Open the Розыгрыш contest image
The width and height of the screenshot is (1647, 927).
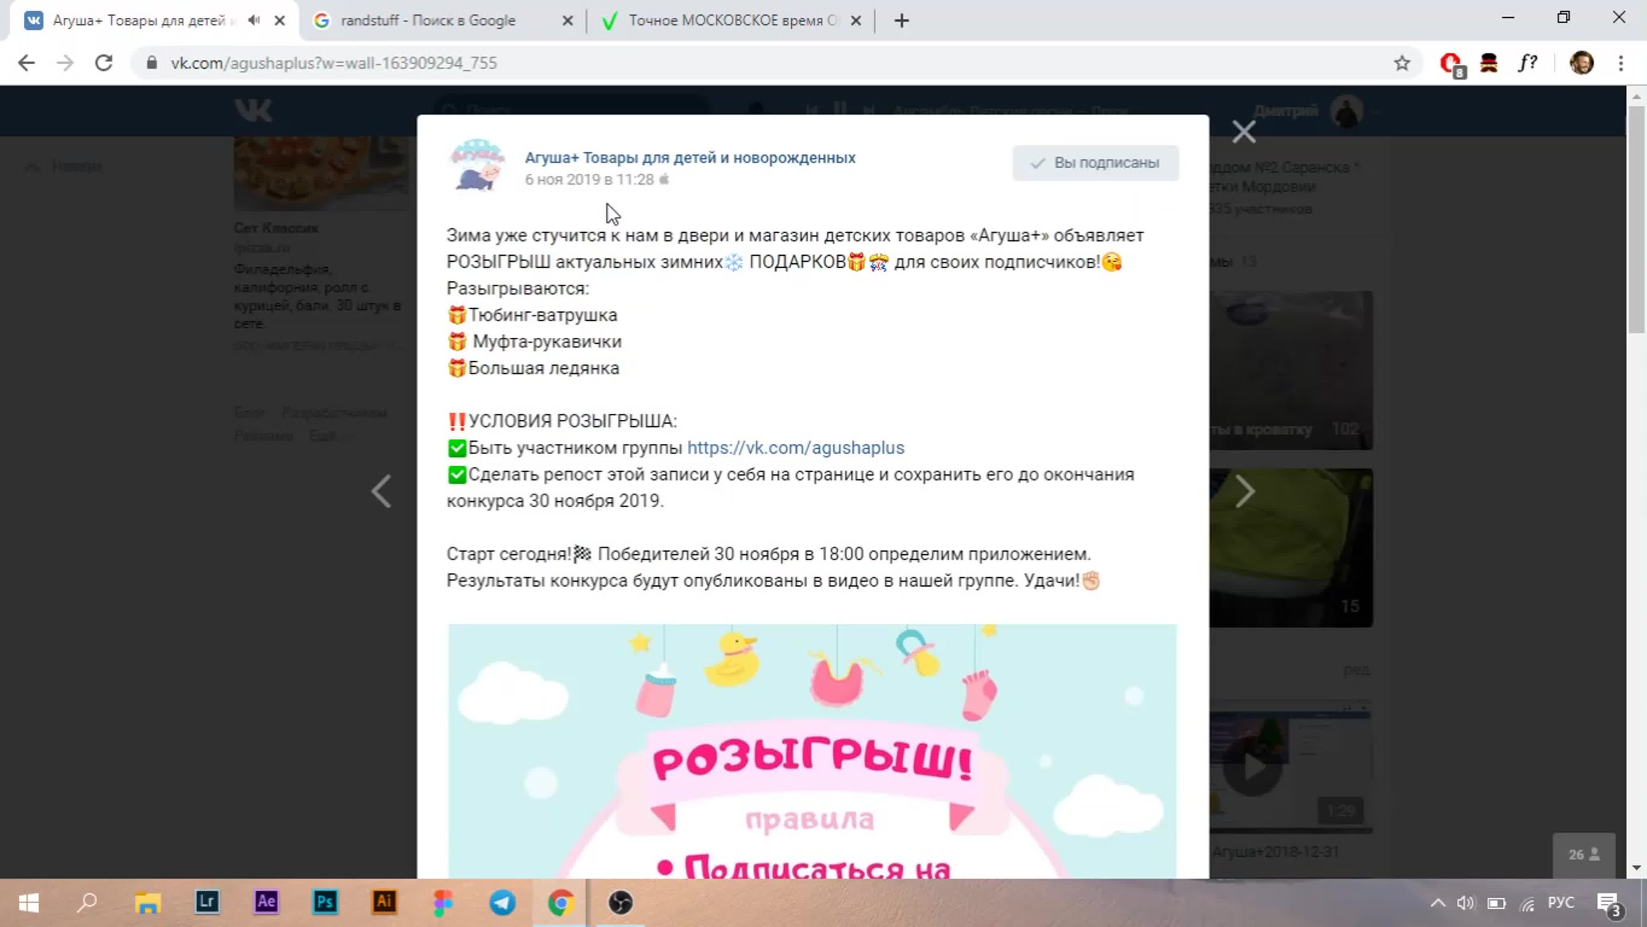click(x=812, y=751)
